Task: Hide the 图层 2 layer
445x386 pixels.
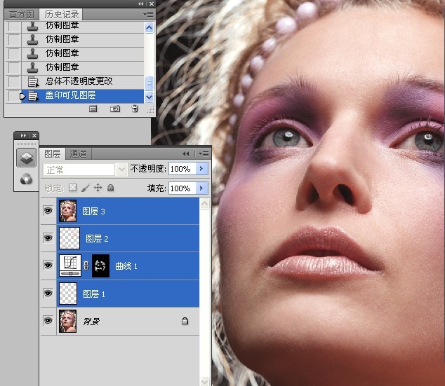Action: tap(48, 238)
